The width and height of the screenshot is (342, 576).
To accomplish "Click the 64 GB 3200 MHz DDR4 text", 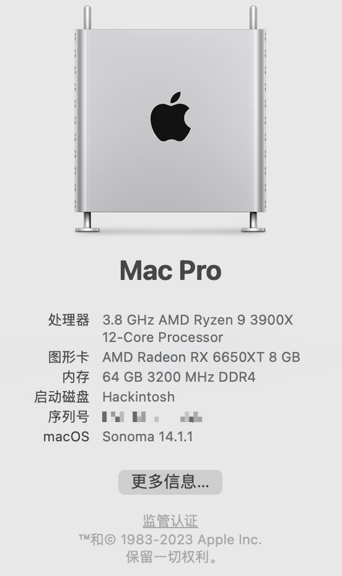I will pos(179,377).
